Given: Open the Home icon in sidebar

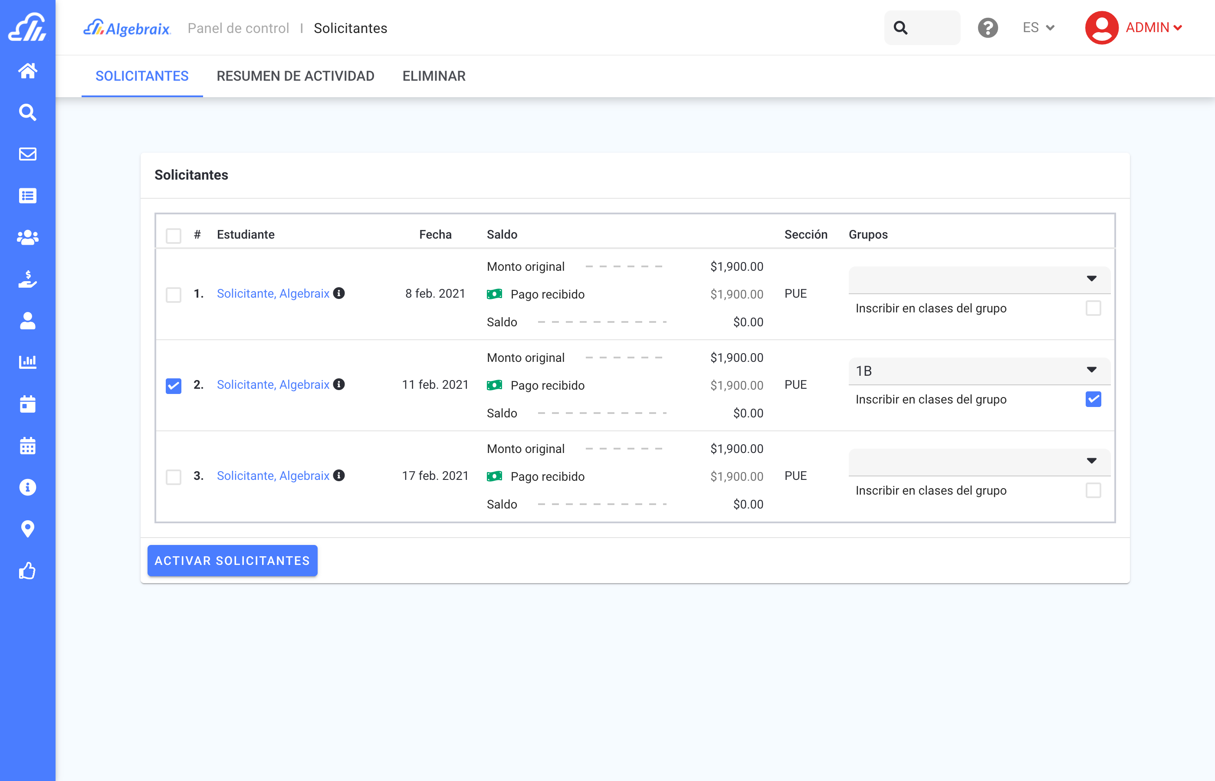Looking at the screenshot, I should [x=27, y=70].
